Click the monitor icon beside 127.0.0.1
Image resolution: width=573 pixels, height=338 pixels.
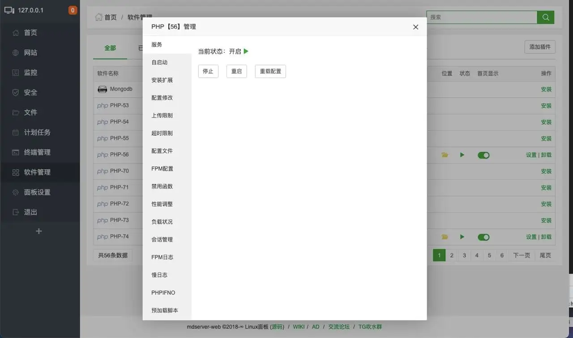pos(10,10)
